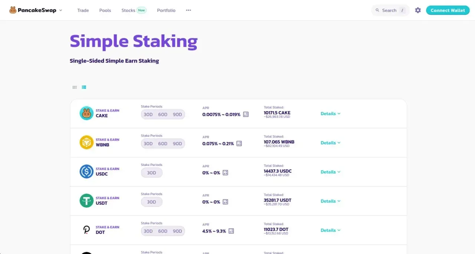The width and height of the screenshot is (475, 254).
Task: Open the settings gear icon
Action: (x=418, y=10)
